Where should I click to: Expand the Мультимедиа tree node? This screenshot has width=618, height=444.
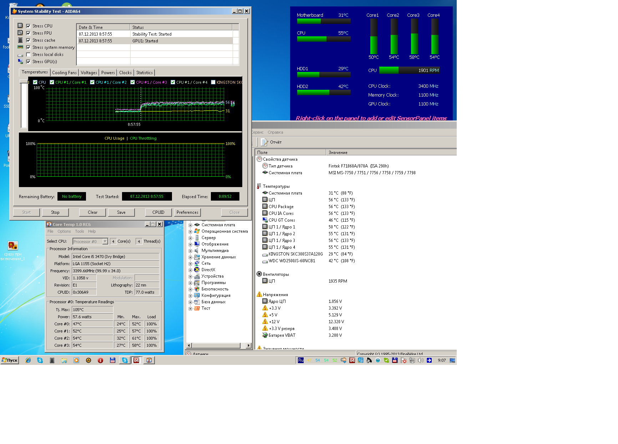190,251
